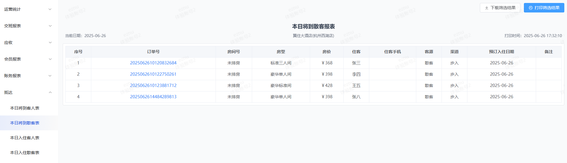This screenshot has width=567, height=163.
Task: Click room type 标准三人间
Action: click(x=281, y=63)
